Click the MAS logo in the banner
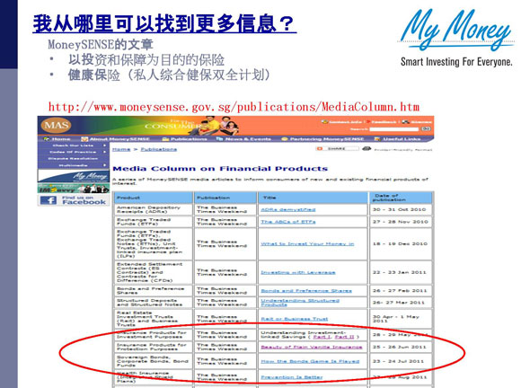 tap(57, 125)
